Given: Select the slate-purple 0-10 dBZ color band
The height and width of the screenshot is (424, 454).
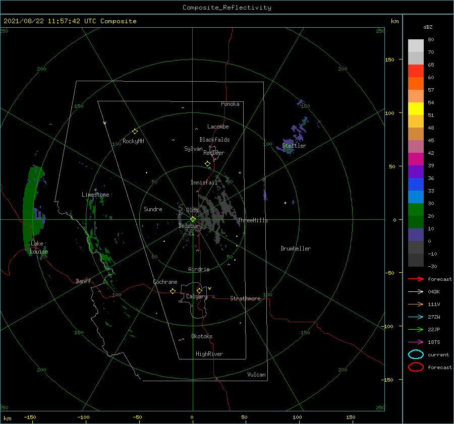Looking at the screenshot, I should tap(416, 235).
